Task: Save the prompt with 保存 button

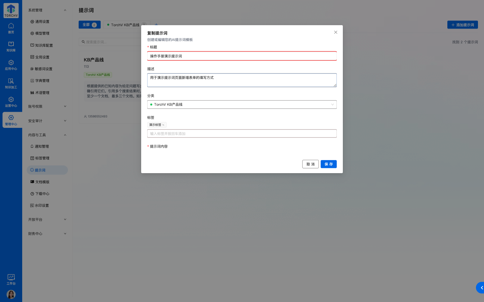Action: coord(328,164)
